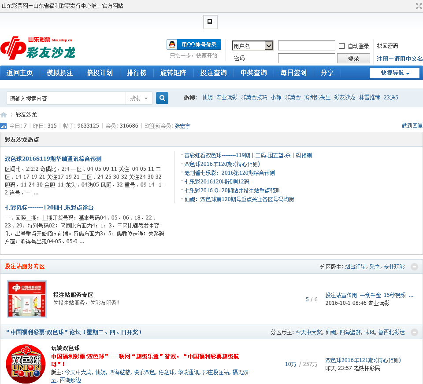423x384 pixels.
Task: Click the blue magnifier search button
Action: click(162, 98)
